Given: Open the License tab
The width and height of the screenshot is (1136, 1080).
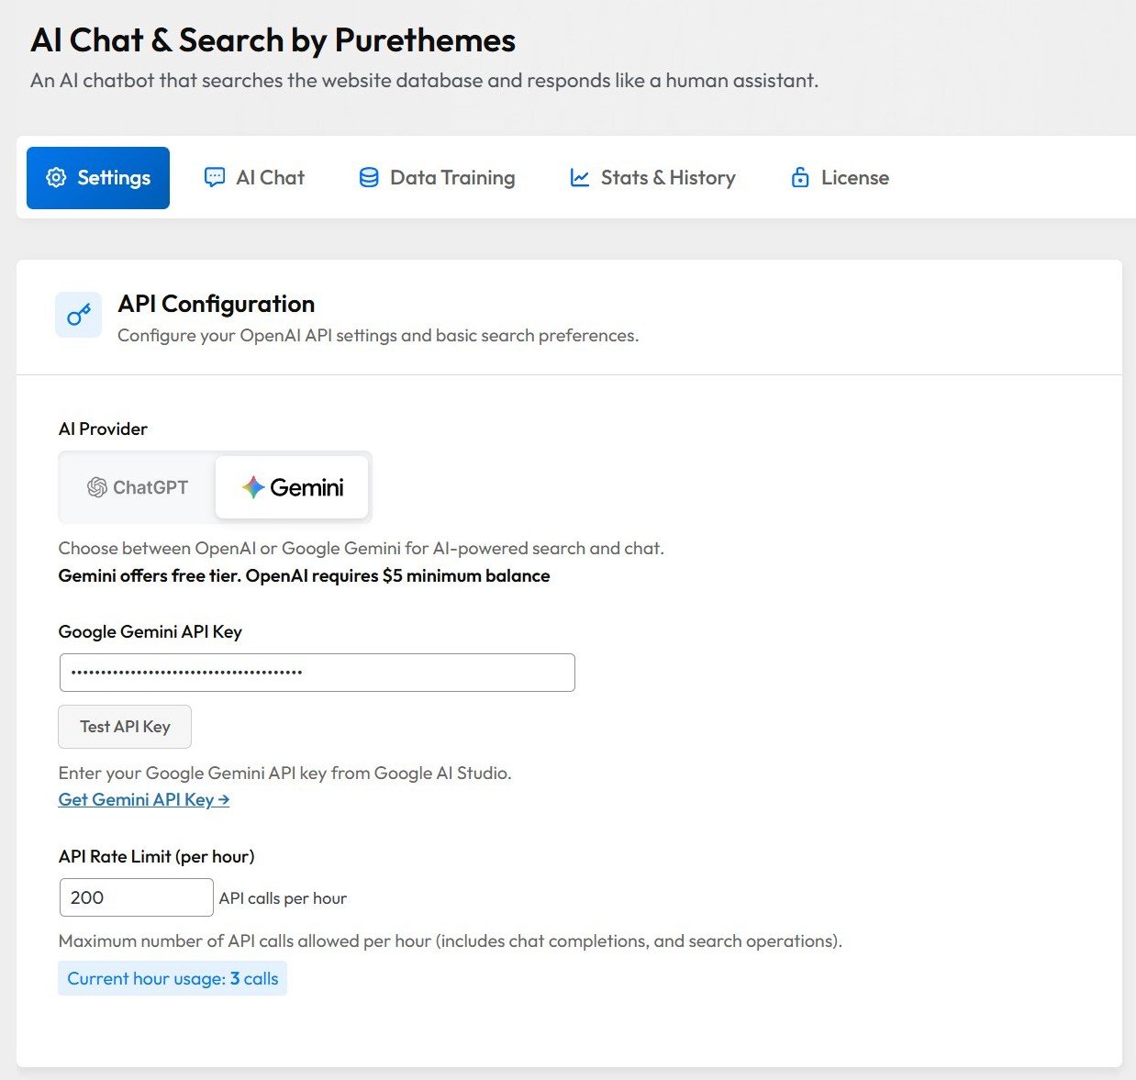Looking at the screenshot, I should (840, 178).
